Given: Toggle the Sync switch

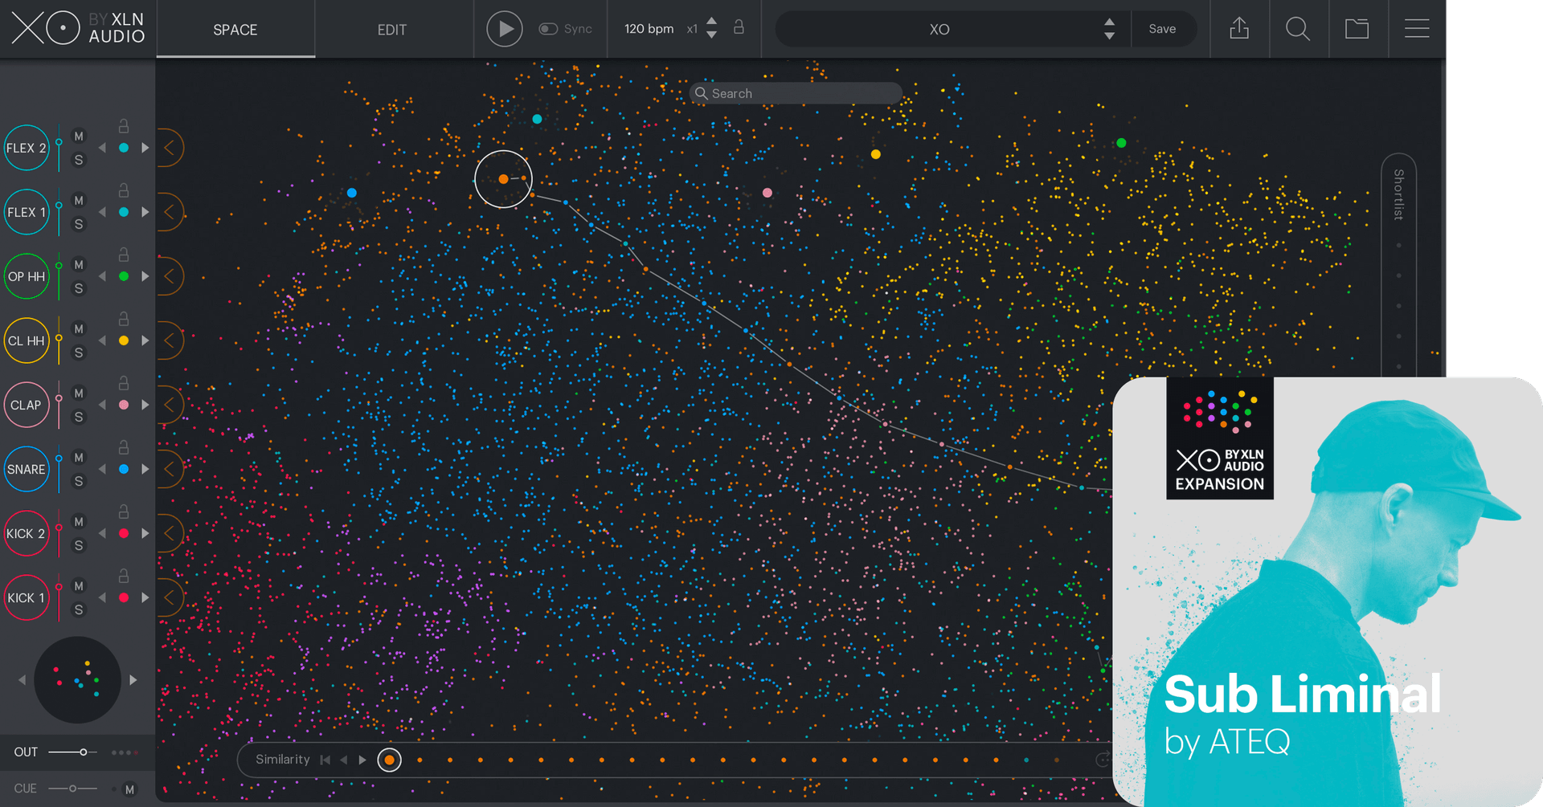Looking at the screenshot, I should [x=548, y=29].
